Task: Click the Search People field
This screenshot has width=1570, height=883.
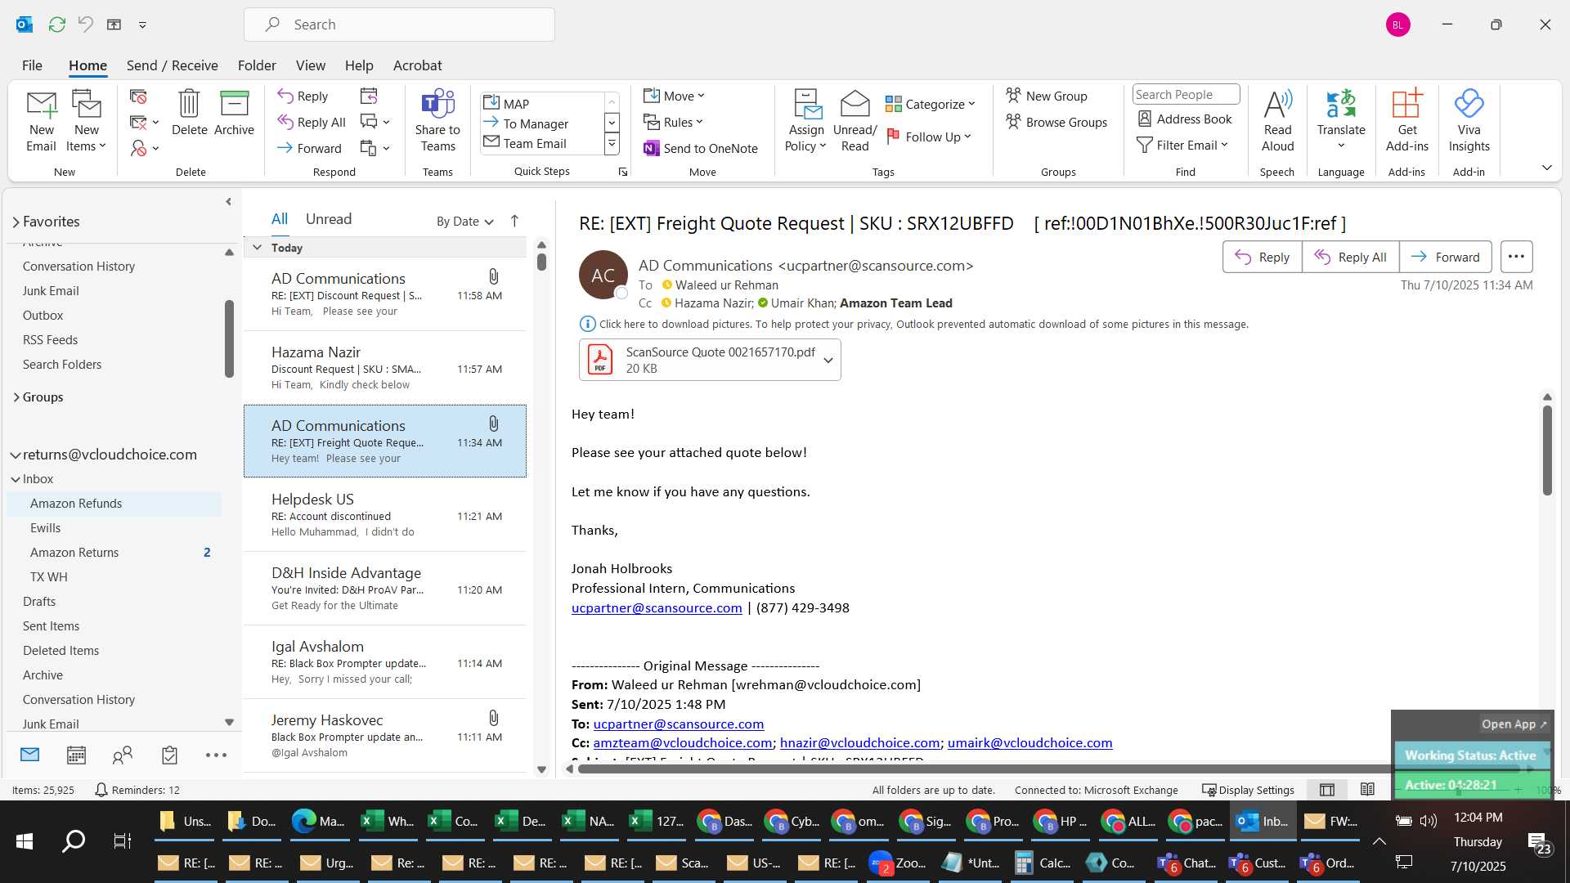Action: (x=1186, y=95)
